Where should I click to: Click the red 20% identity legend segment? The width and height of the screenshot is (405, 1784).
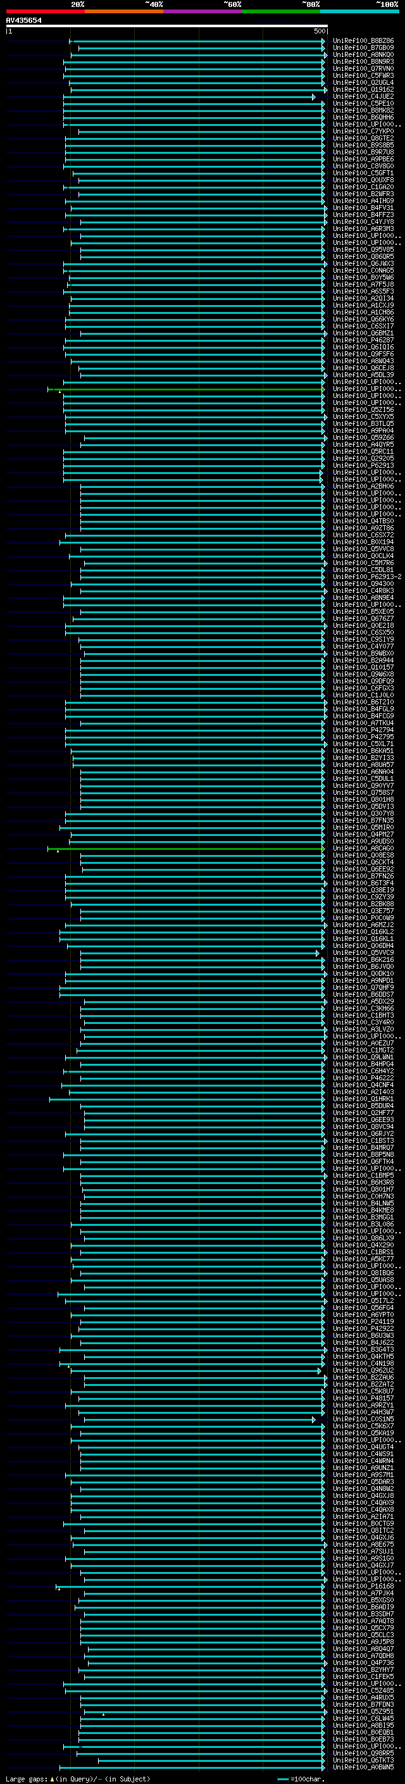[x=45, y=11]
